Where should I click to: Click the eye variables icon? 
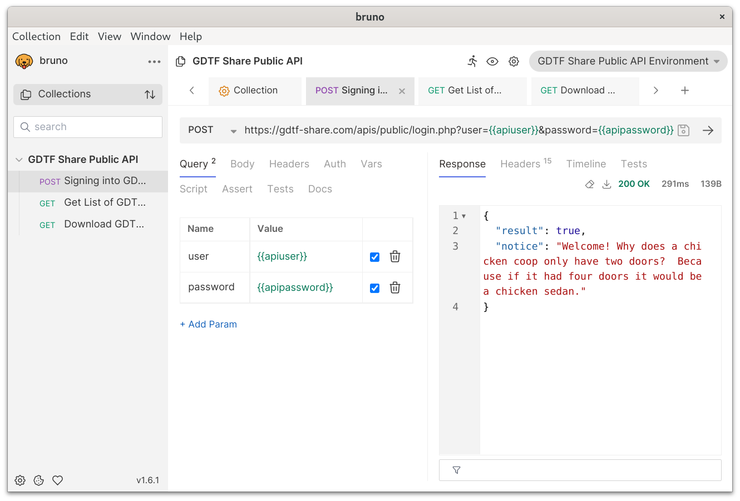(x=492, y=61)
